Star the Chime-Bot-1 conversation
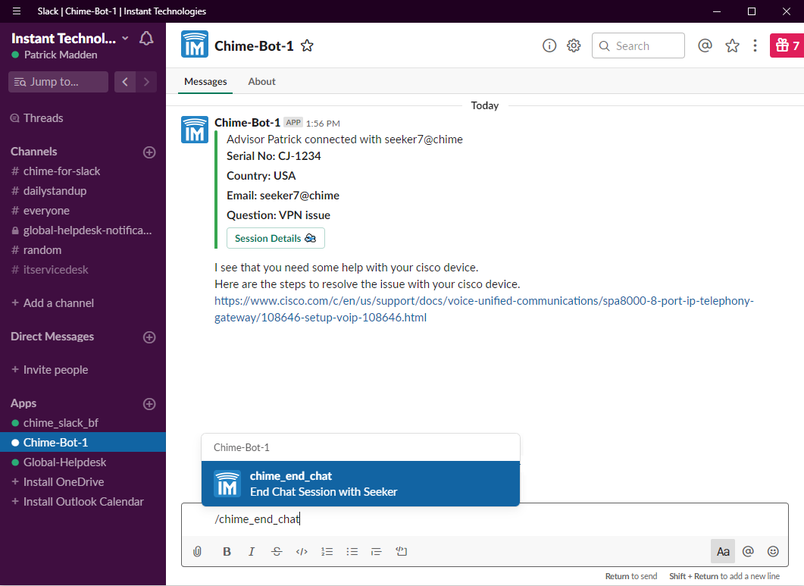The width and height of the screenshot is (804, 586). point(307,45)
